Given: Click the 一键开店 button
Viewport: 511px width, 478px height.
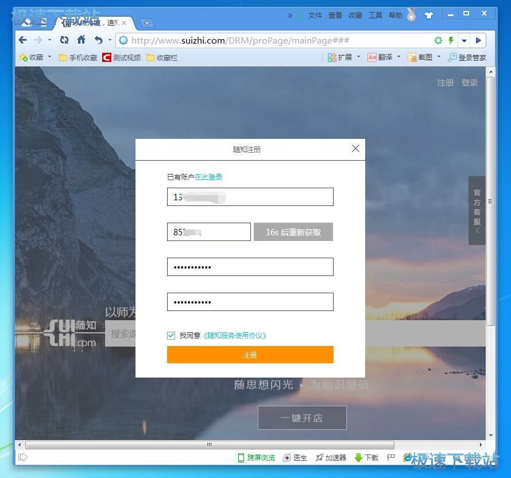Looking at the screenshot, I should click(302, 418).
